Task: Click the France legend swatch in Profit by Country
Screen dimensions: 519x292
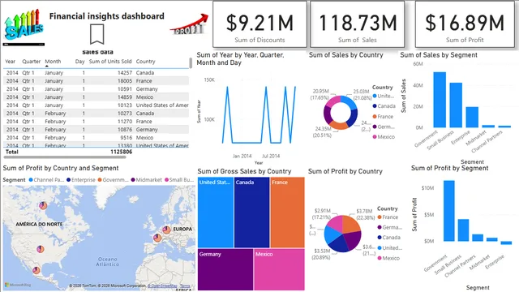Action: 380,217
